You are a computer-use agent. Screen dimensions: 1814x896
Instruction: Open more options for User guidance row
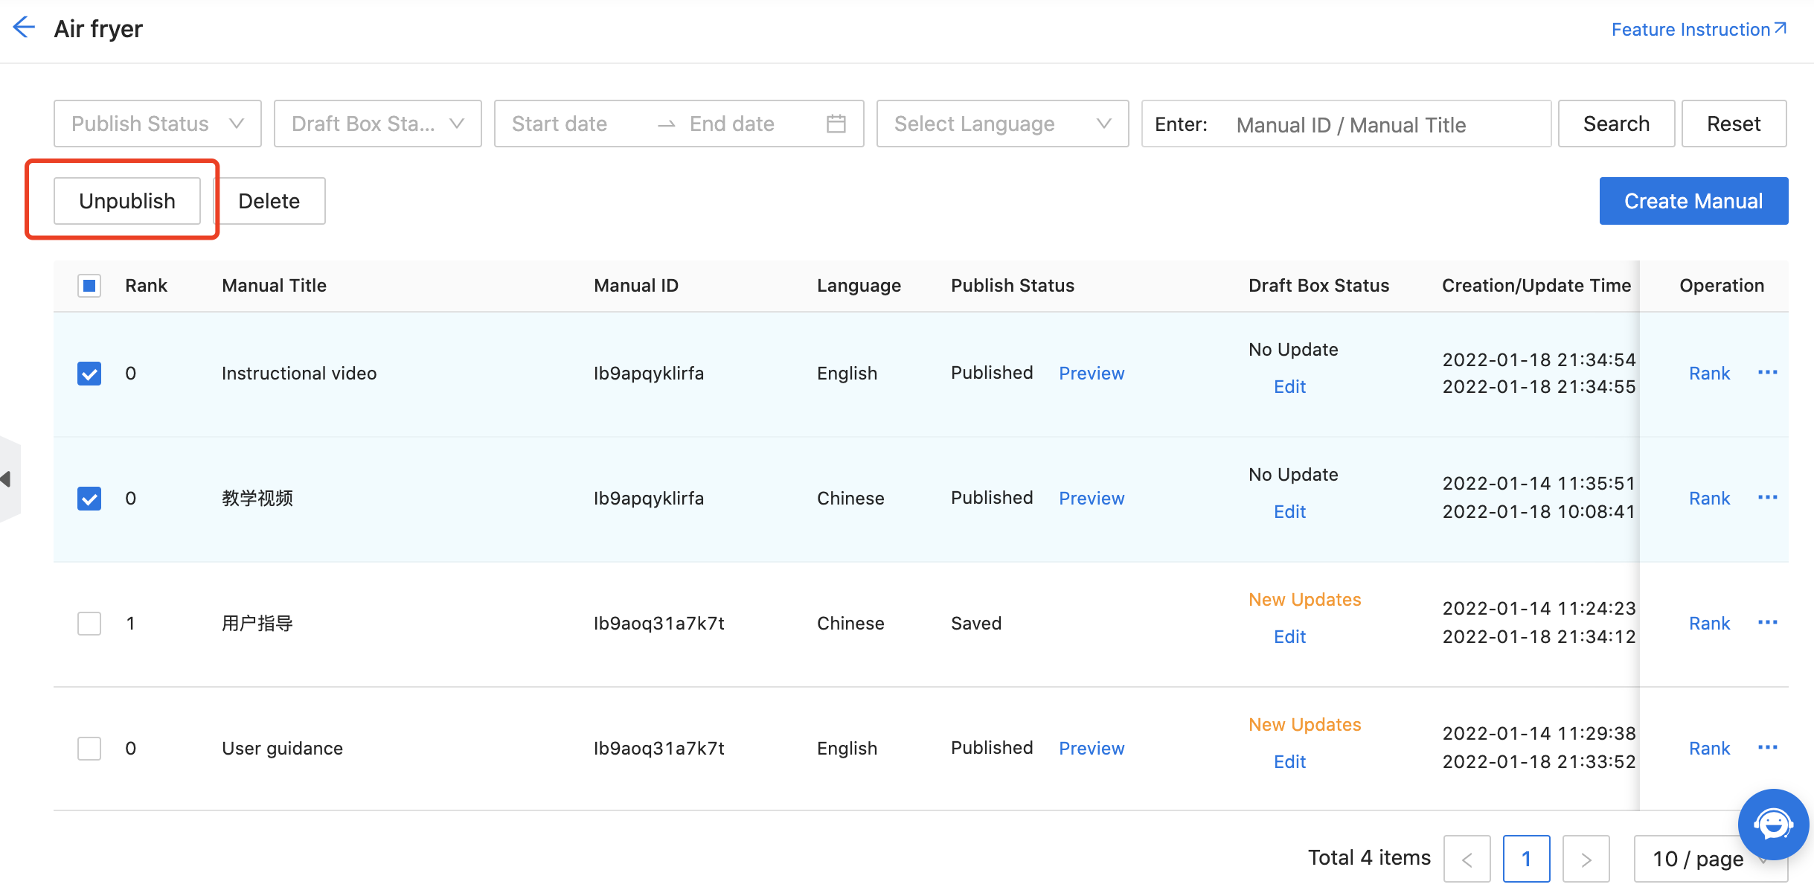click(1768, 747)
